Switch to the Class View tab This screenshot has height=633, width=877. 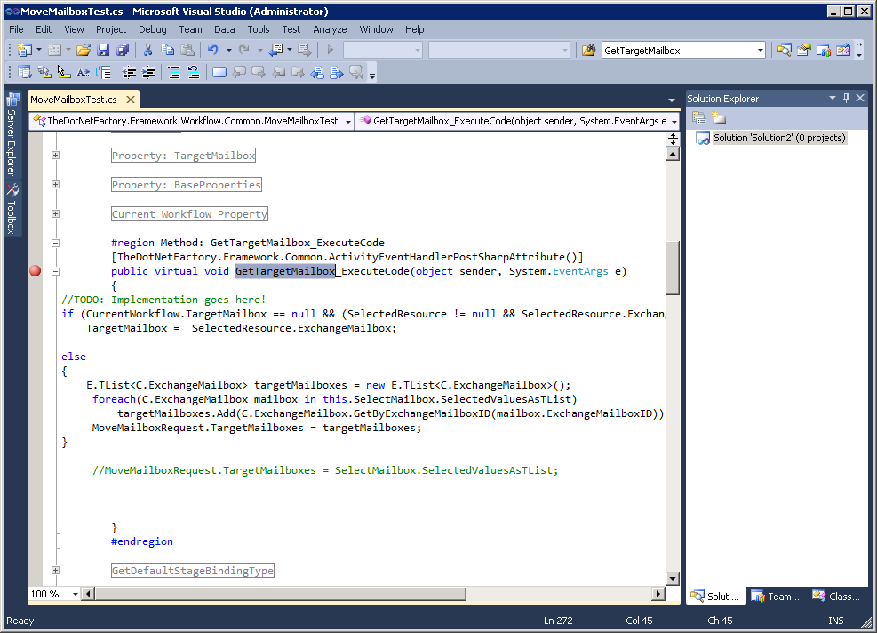836,596
